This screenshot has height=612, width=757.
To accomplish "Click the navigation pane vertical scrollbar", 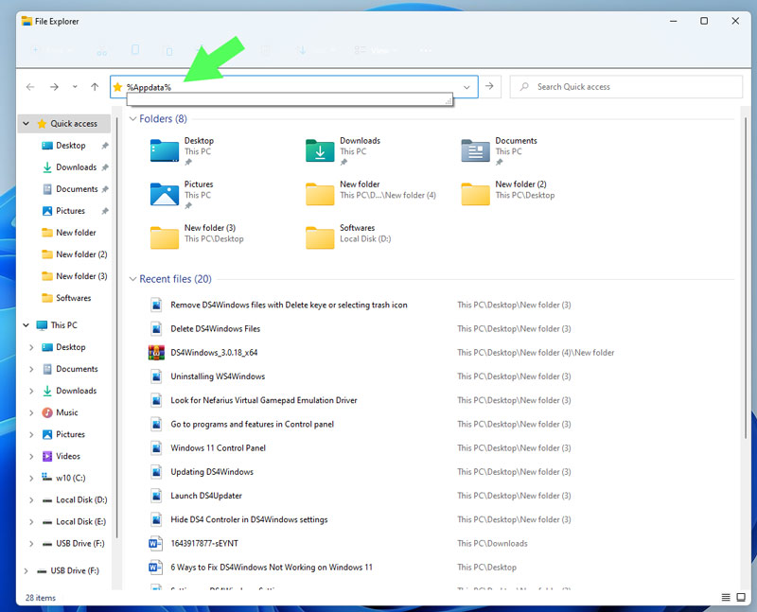I will [116, 328].
